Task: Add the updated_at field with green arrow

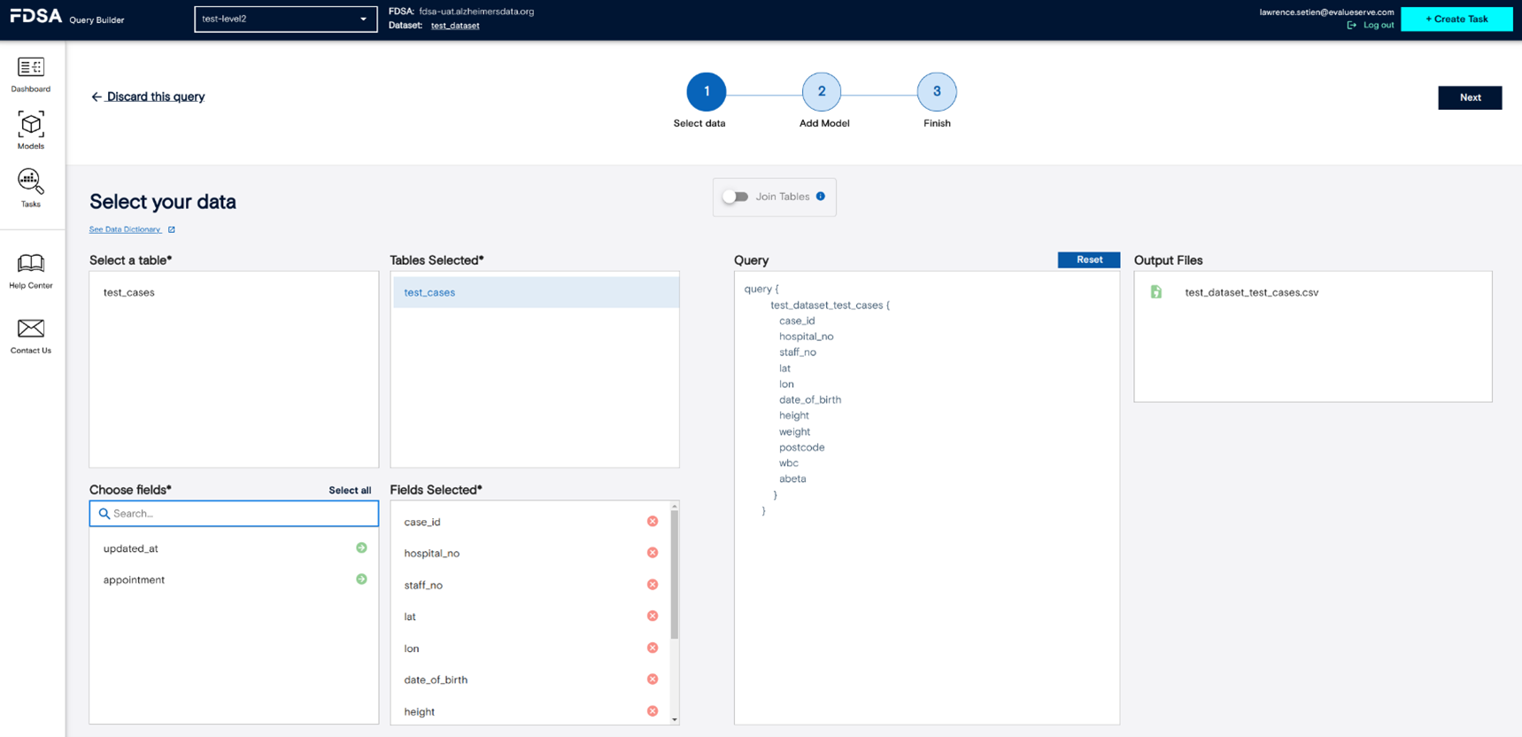Action: pos(361,548)
